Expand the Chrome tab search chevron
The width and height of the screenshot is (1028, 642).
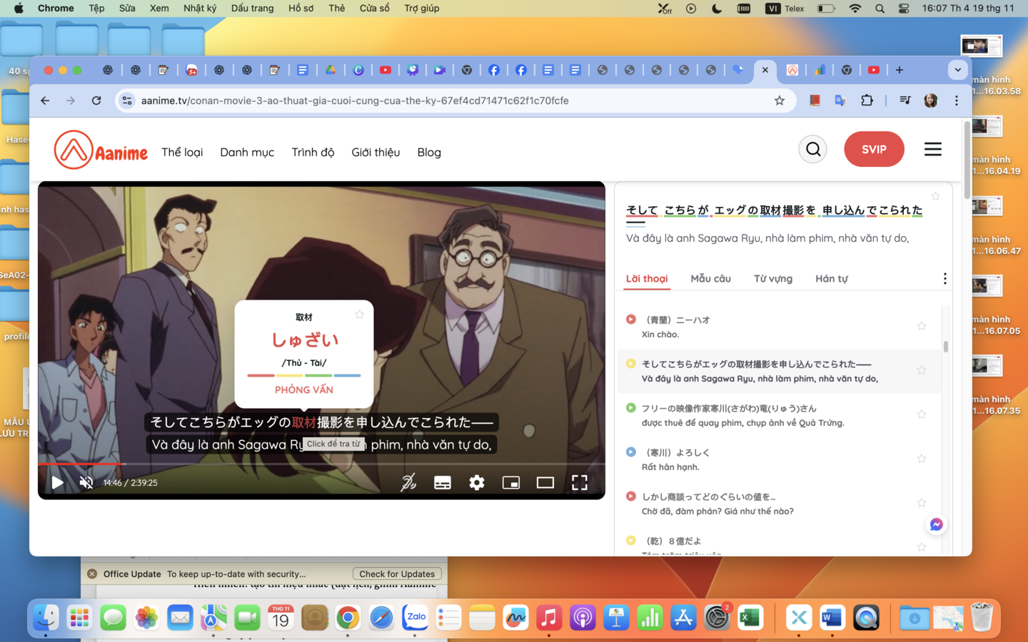957,70
